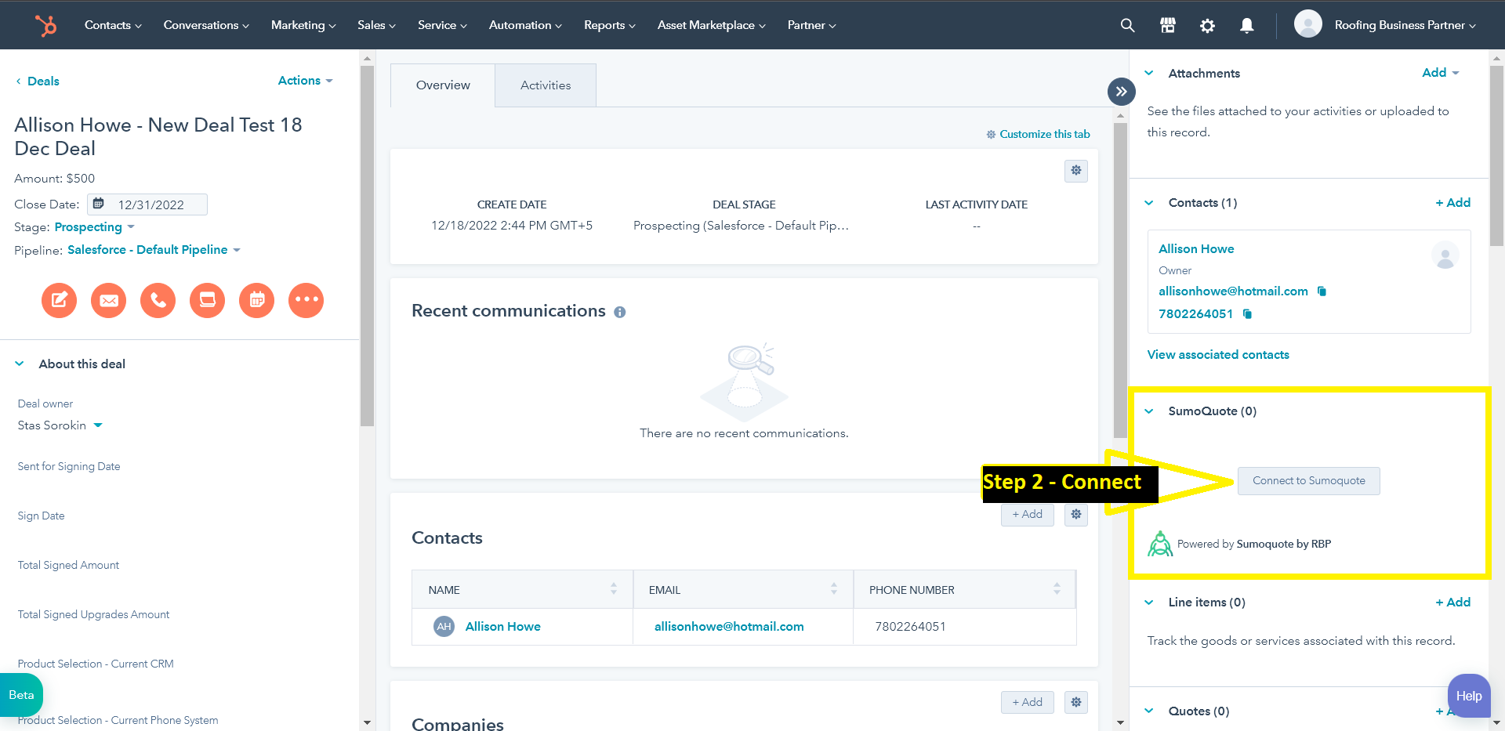Open the Asset Marketplace menu

pos(711,25)
